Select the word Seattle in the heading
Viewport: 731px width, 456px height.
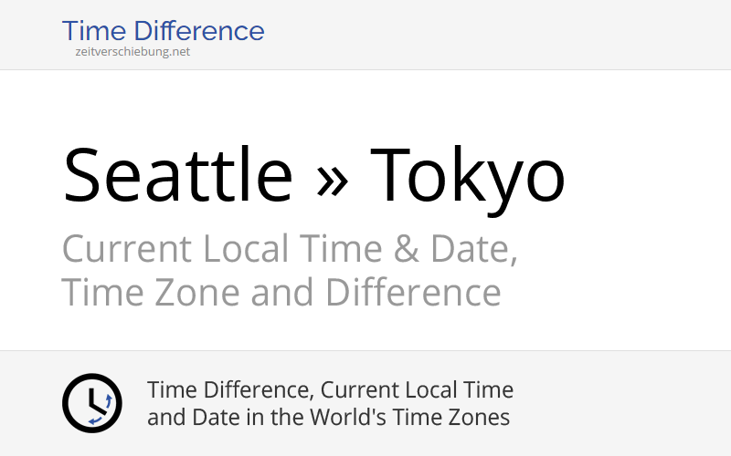(x=177, y=176)
